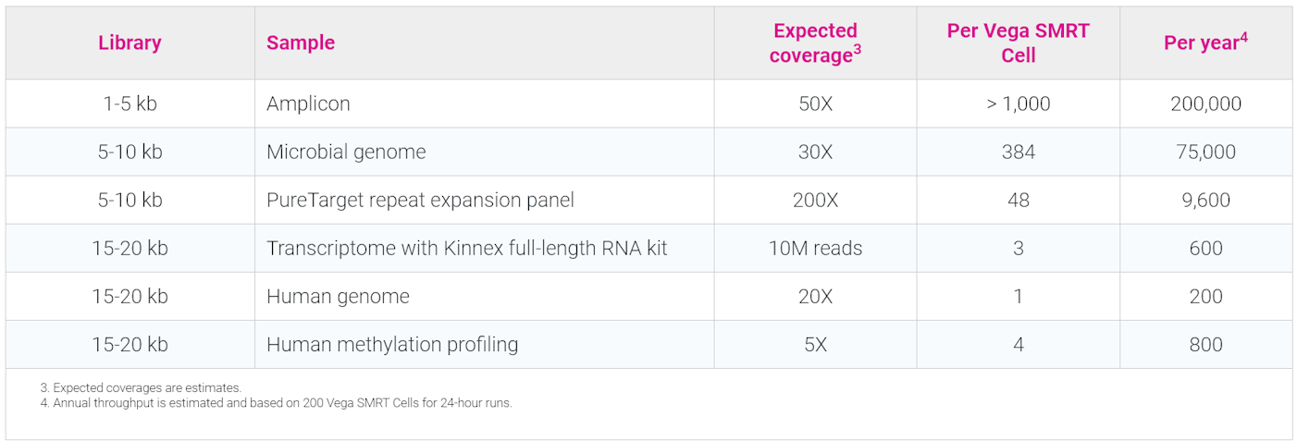The width and height of the screenshot is (1297, 441).
Task: Click the 384 per cell value
Action: [x=1018, y=152]
